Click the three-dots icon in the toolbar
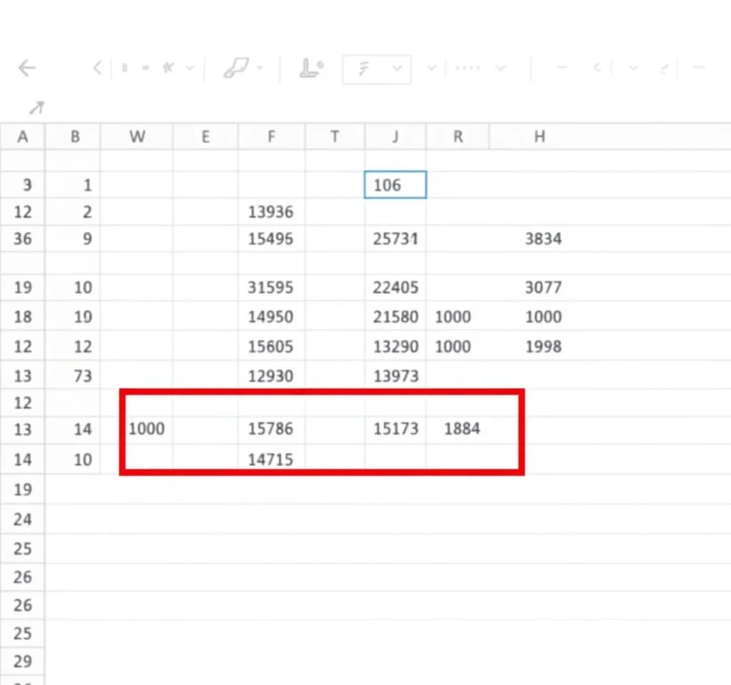This screenshot has width=731, height=685. tap(468, 68)
